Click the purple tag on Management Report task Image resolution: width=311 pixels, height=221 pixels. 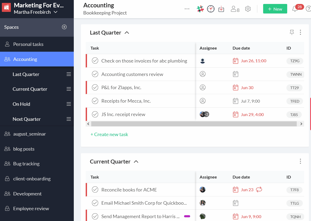point(187,216)
